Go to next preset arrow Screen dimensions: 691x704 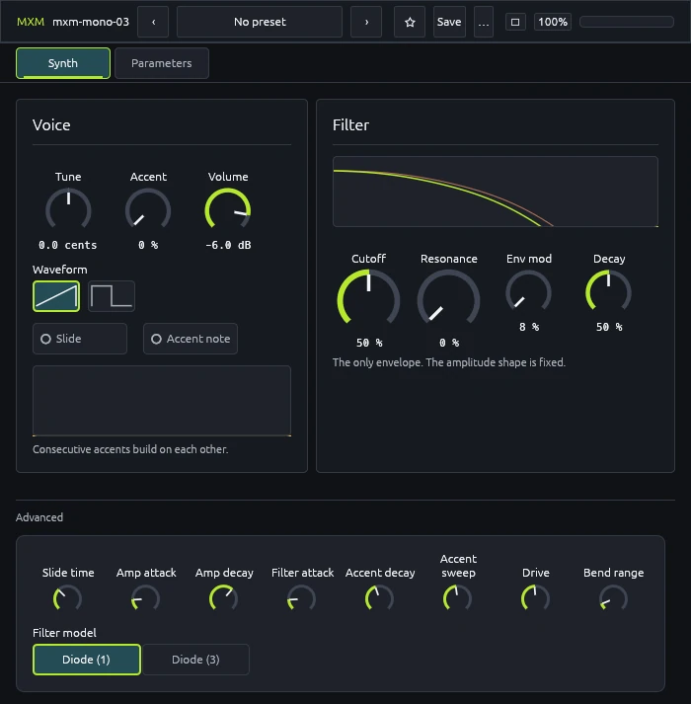pos(366,22)
